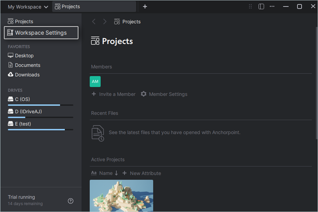This screenshot has width=318, height=212.
Task: Click the recent files document clock icon
Action: (98, 133)
